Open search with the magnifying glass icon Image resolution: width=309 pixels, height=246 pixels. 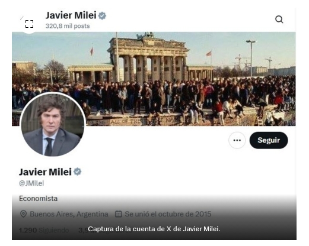click(279, 20)
